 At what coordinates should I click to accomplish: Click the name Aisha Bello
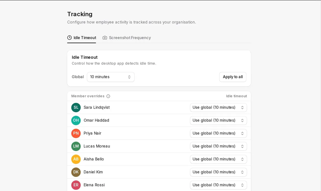pyautogui.click(x=94, y=159)
